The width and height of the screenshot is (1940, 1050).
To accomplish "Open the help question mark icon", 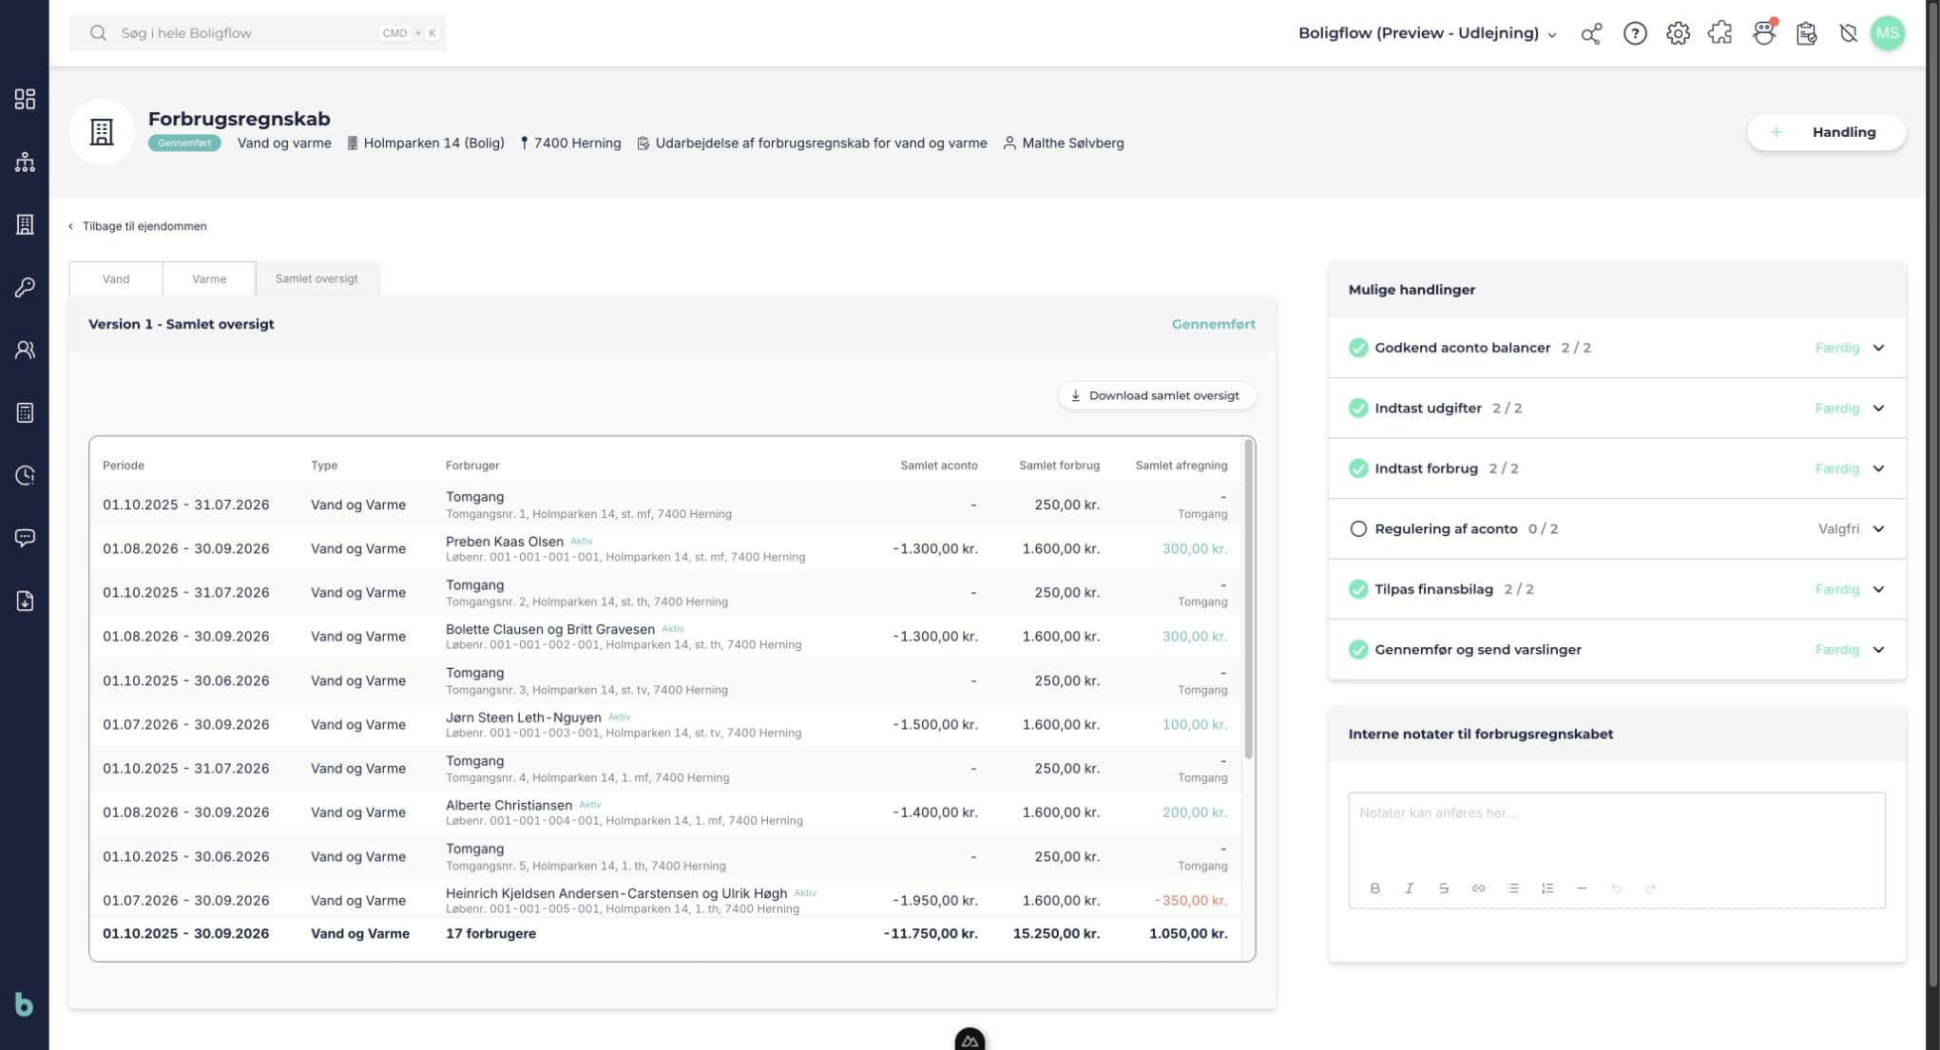I will [1635, 33].
